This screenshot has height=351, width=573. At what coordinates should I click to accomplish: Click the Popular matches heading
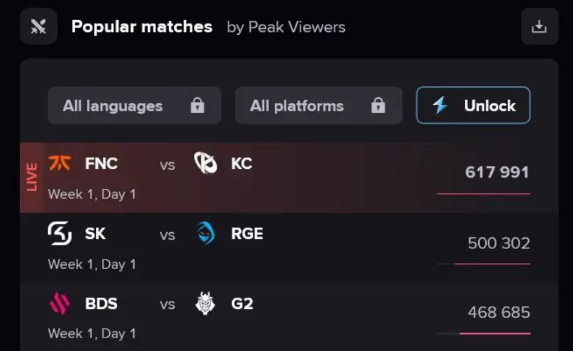pyautogui.click(x=142, y=26)
